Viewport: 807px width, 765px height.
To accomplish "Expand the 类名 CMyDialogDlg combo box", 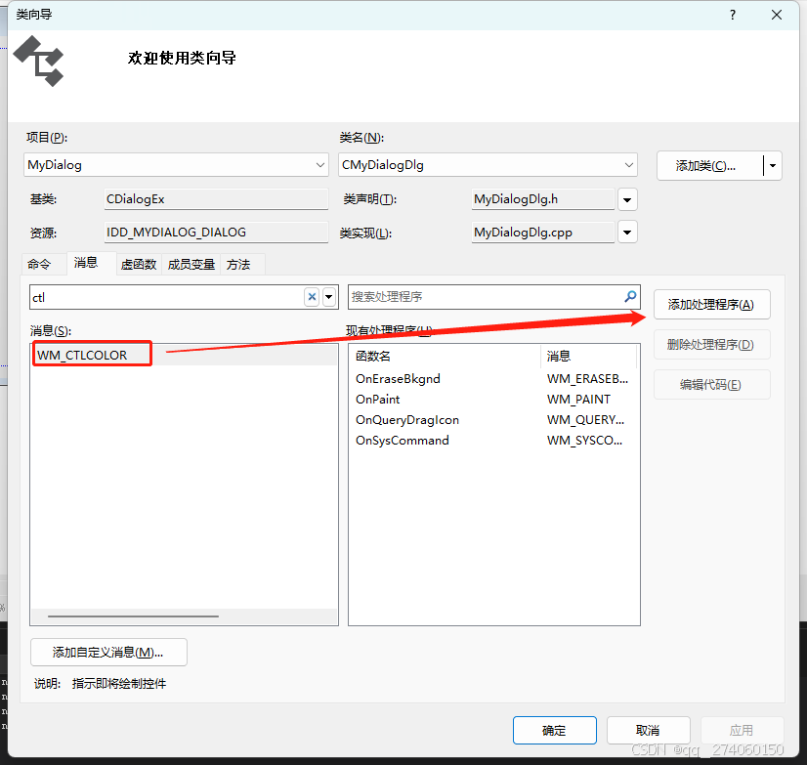I will tap(628, 165).
